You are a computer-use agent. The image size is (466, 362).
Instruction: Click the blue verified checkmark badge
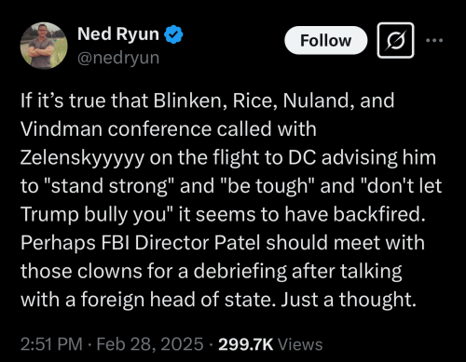coord(173,34)
